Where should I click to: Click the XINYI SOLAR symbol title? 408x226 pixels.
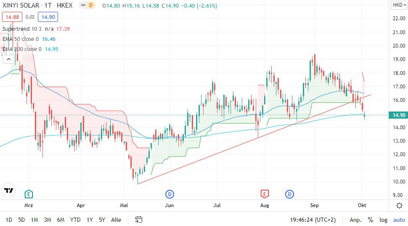pos(21,5)
